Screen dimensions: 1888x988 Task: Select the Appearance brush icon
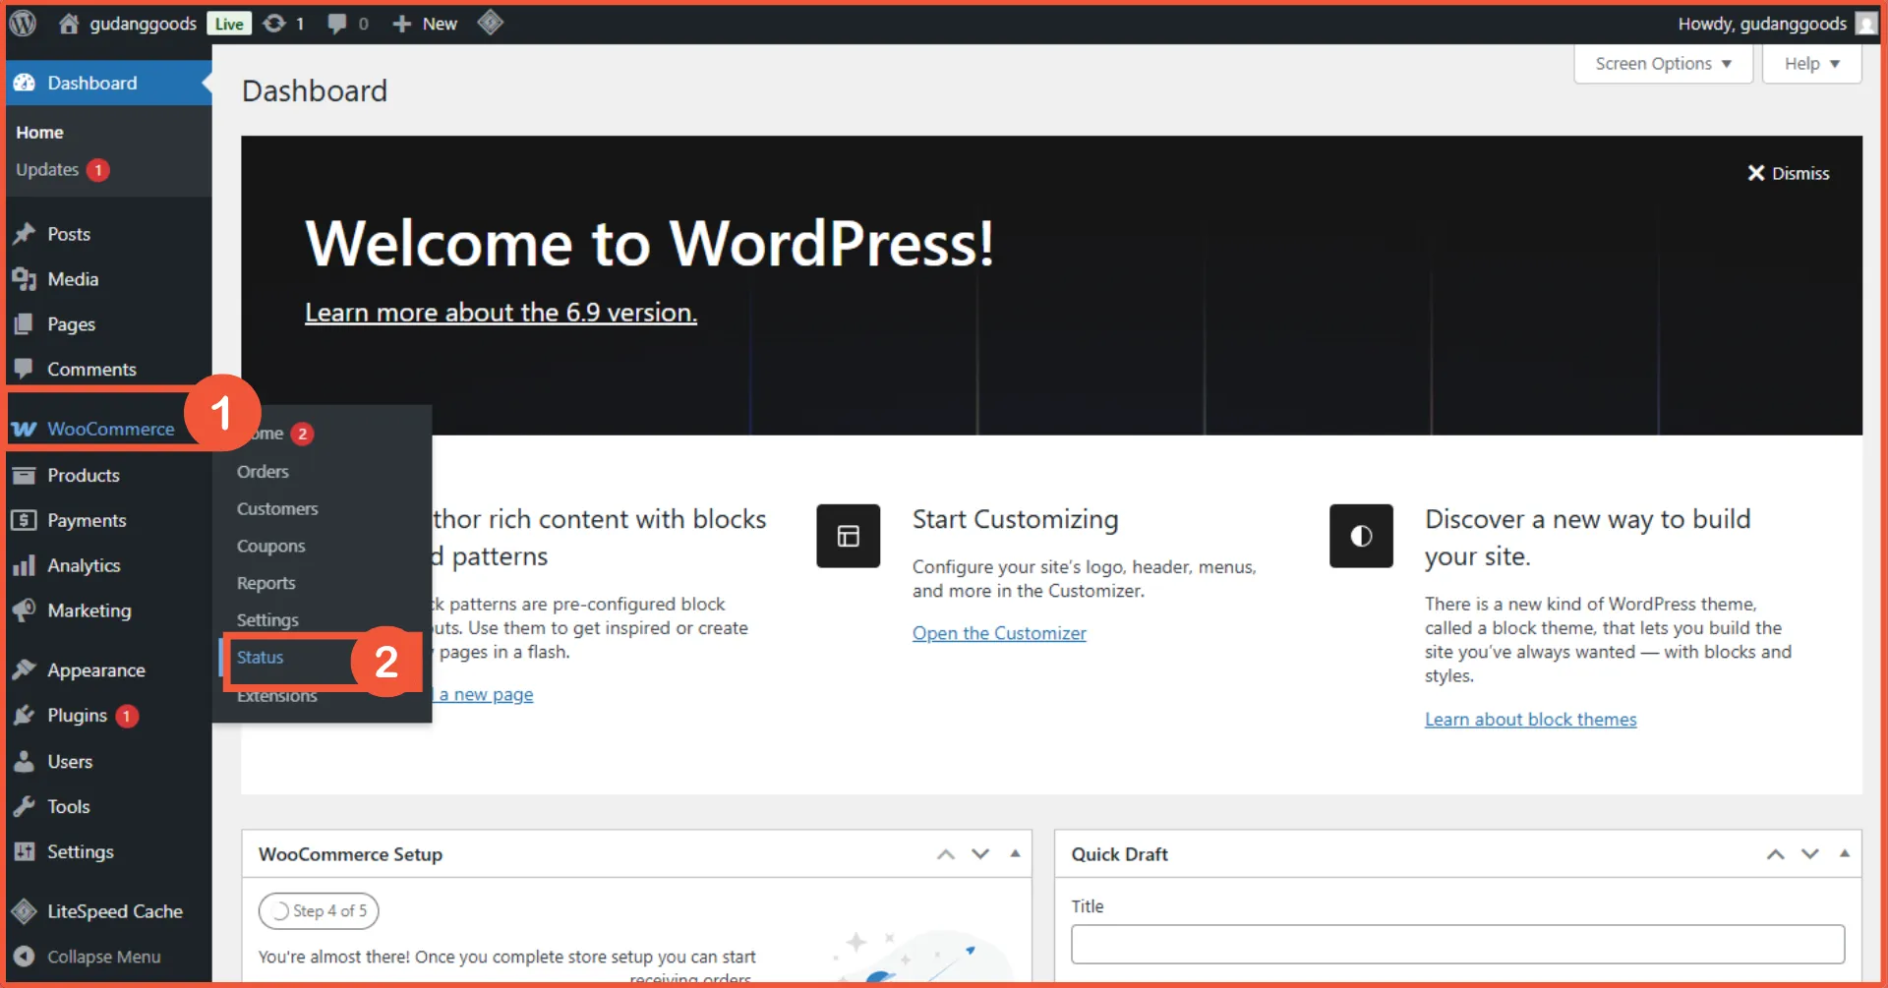tap(26, 669)
